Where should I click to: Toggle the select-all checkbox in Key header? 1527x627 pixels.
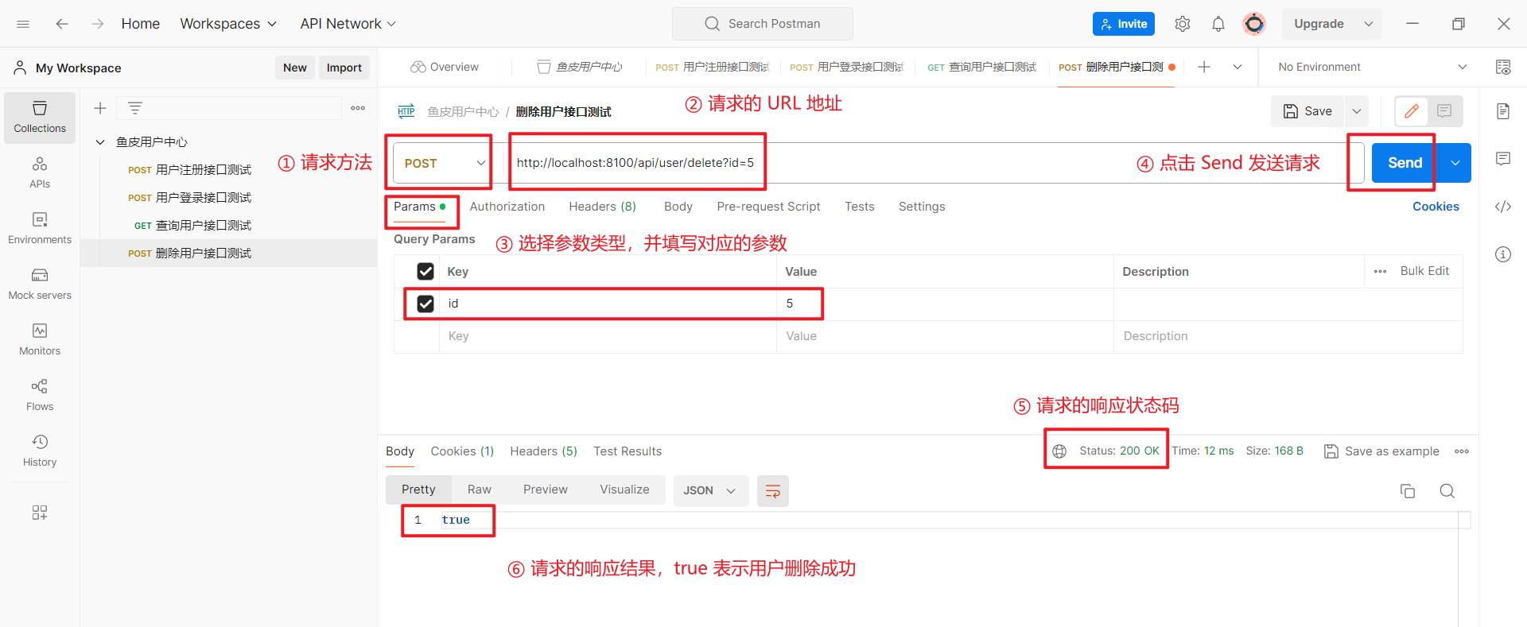pyautogui.click(x=425, y=272)
